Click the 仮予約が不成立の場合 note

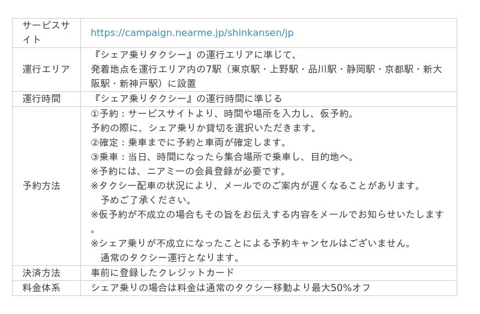[267, 214]
